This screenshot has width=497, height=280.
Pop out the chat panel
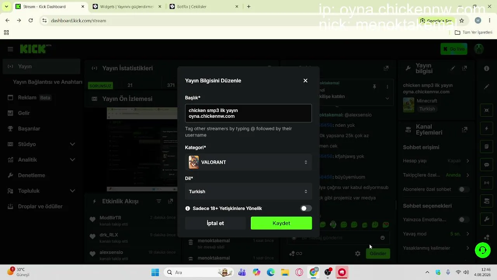pyautogui.click(x=386, y=68)
